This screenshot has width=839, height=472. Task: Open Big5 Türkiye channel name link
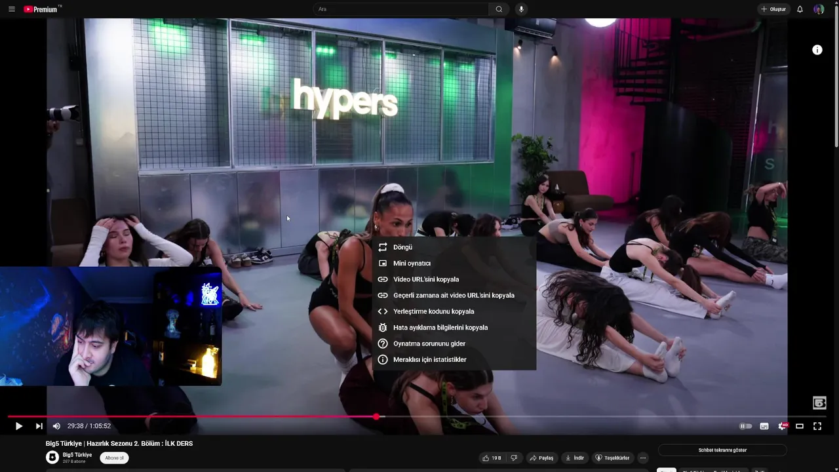[x=77, y=455]
